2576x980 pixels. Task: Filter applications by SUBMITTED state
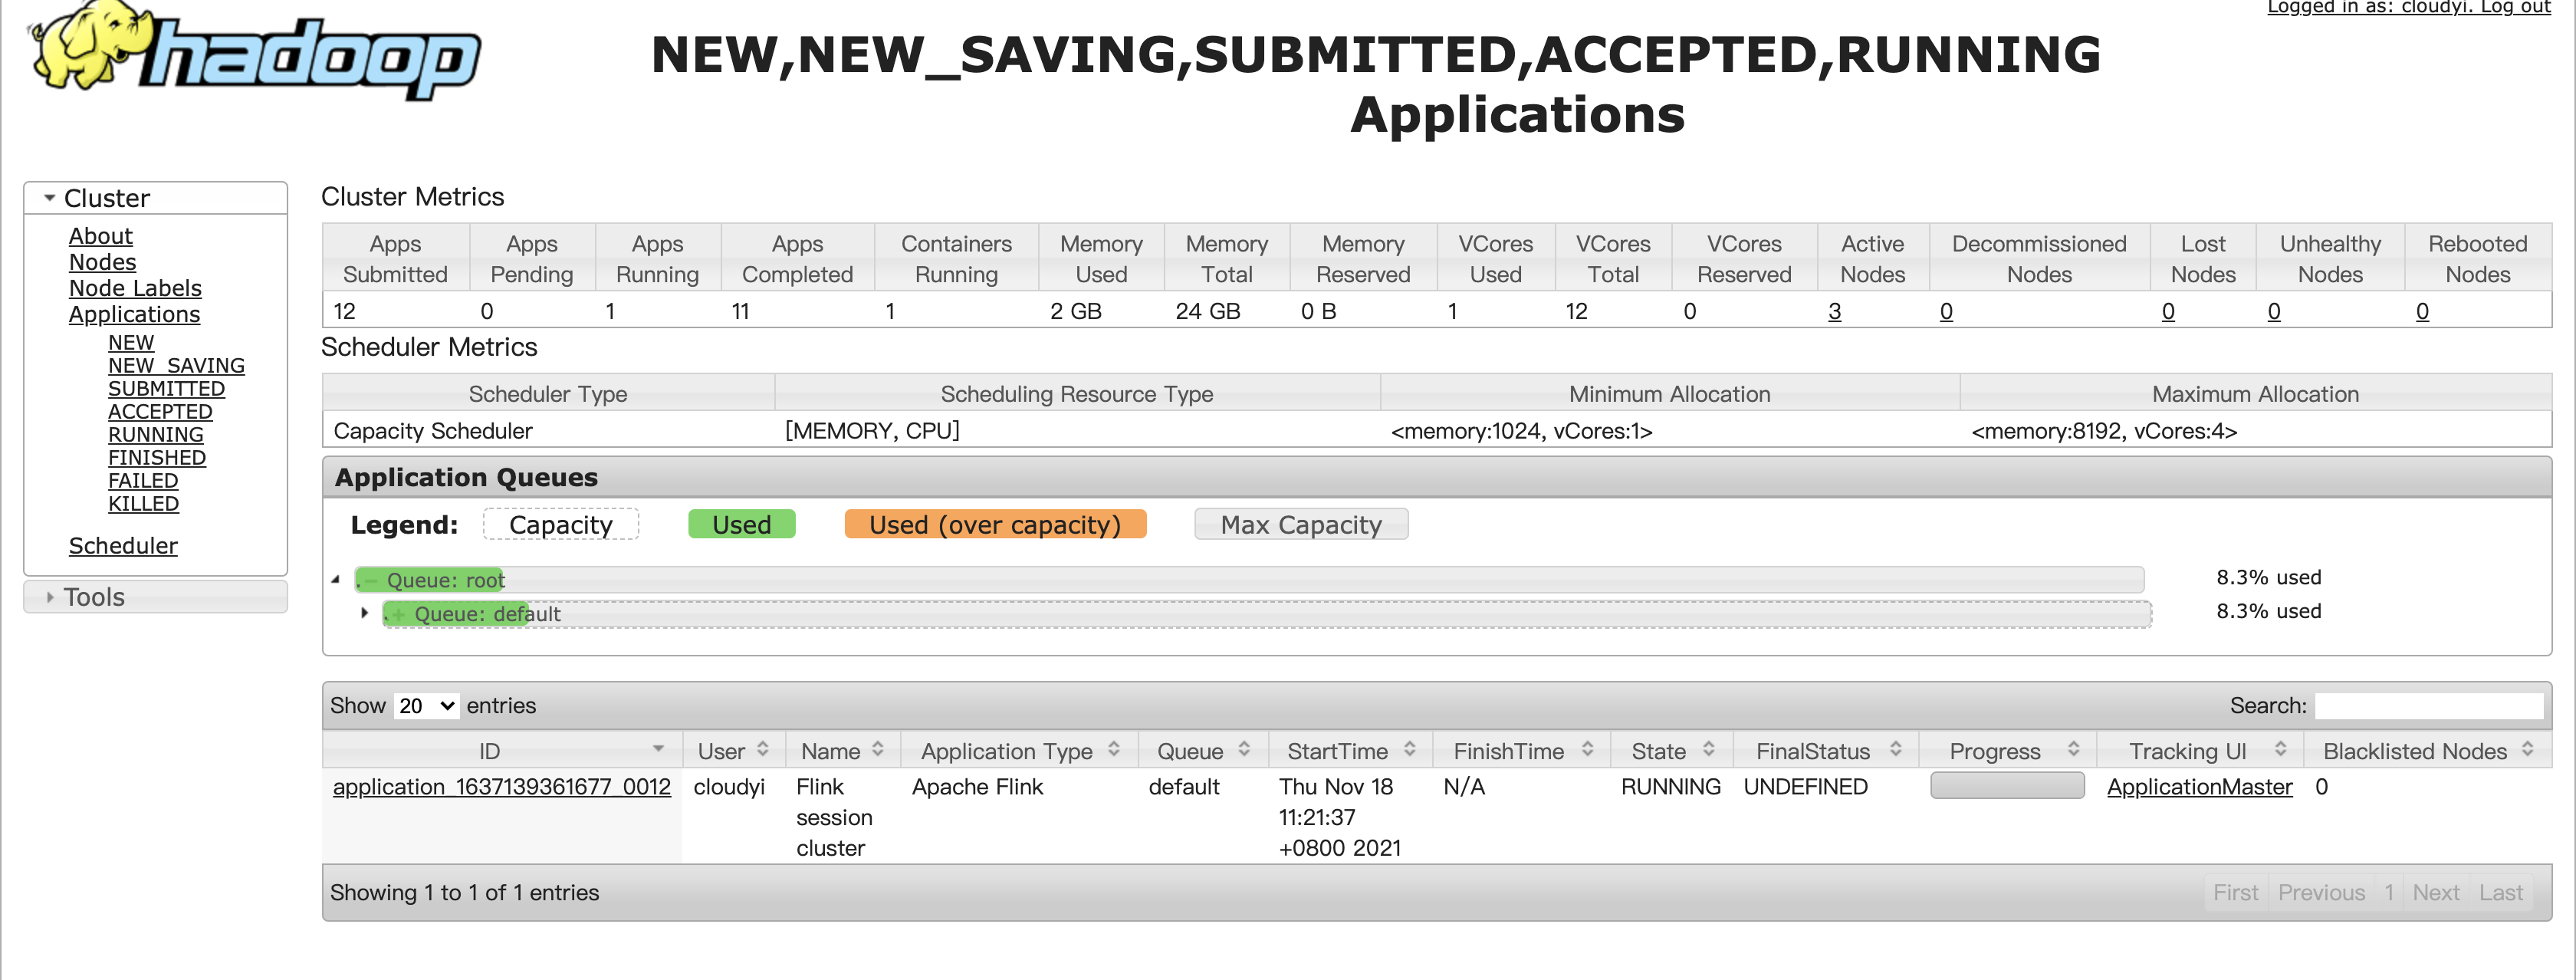[166, 388]
